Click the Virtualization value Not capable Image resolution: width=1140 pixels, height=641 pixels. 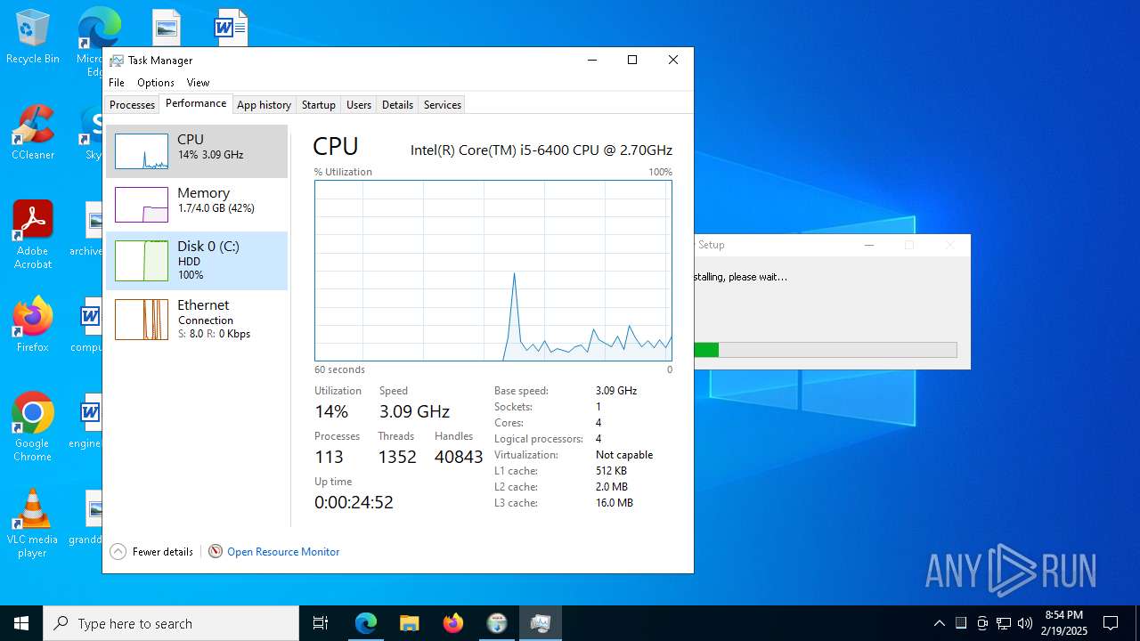[x=624, y=455]
